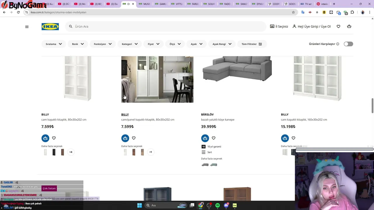Switch to the Pinterest interior tab
Viewport: 374px width, 210px height.
[x=322, y=4]
